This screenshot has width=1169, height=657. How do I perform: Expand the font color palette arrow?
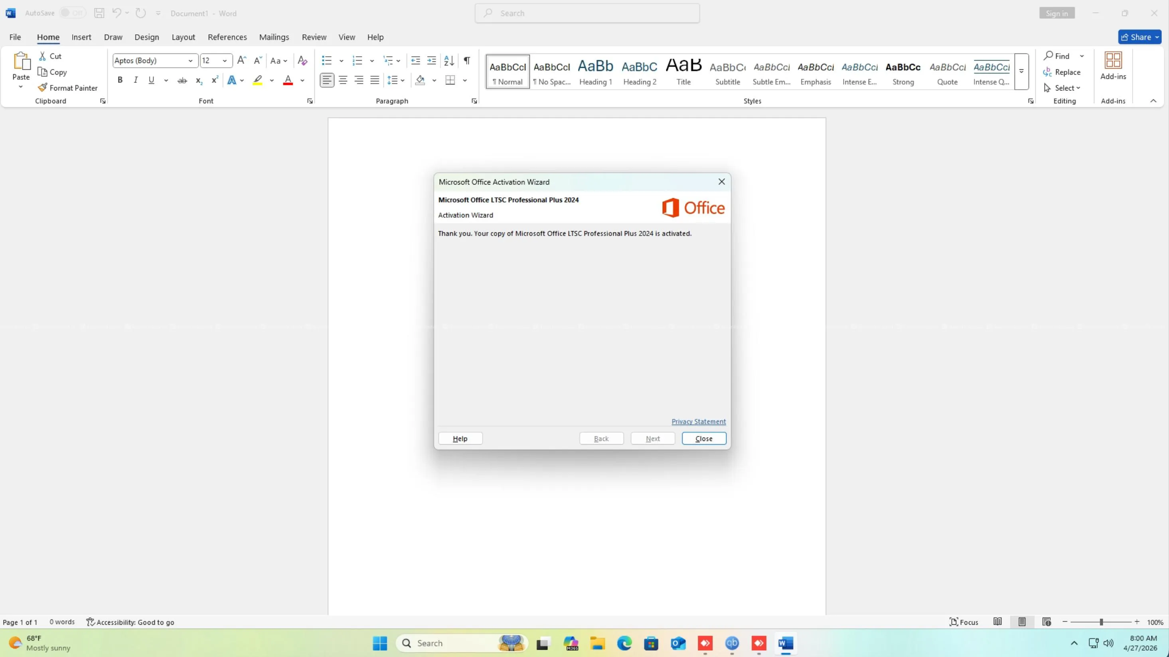303,80
